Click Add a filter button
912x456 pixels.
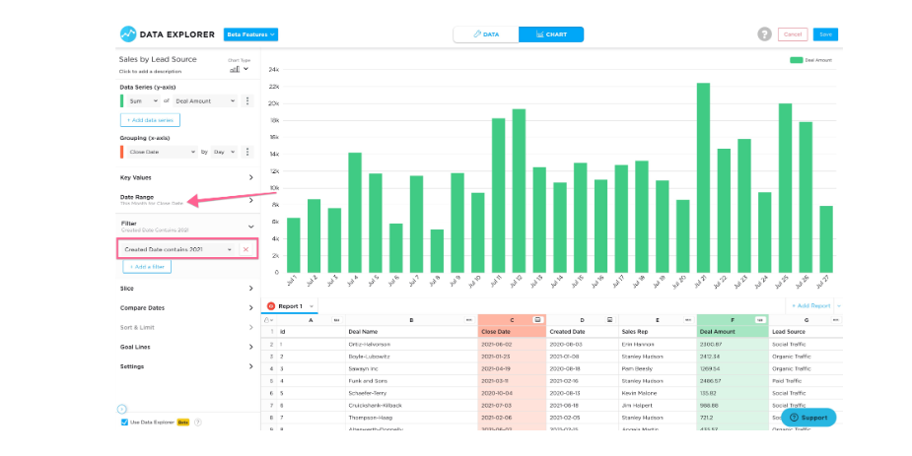tap(147, 267)
